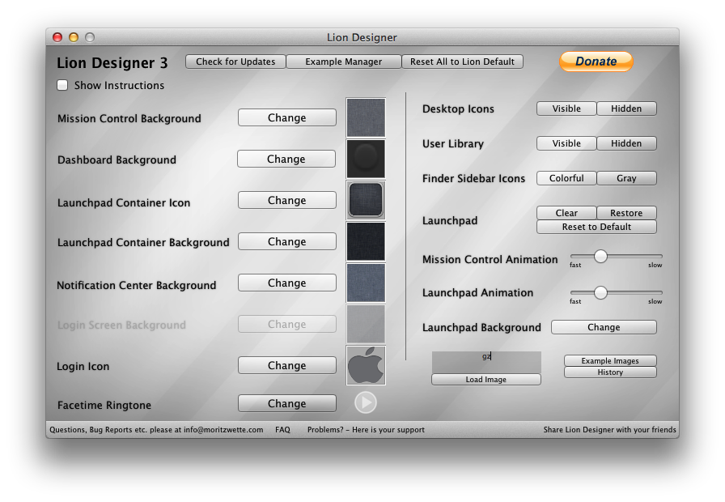Change the Launchpad Container Background

click(287, 241)
